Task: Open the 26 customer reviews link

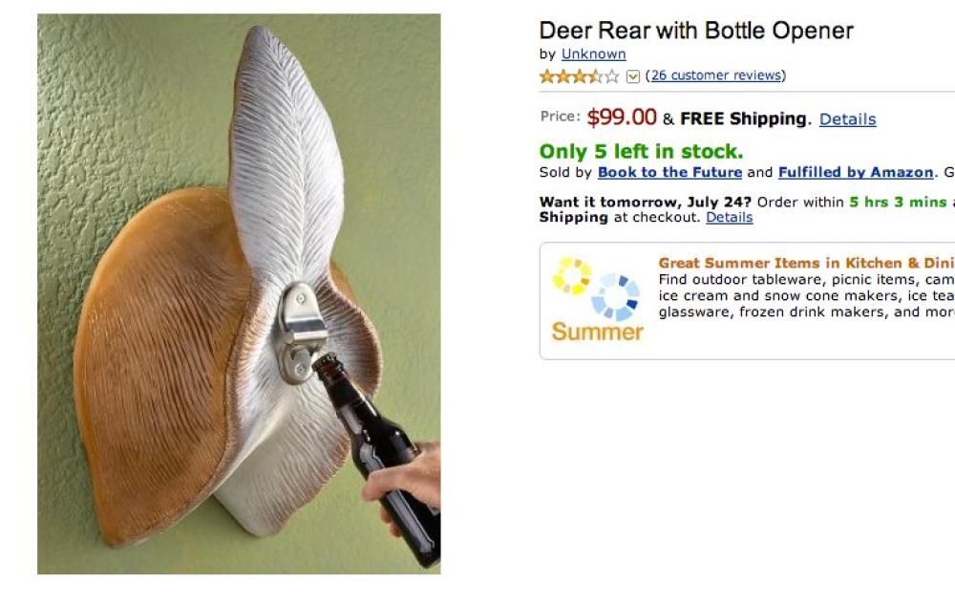Action: pyautogui.click(x=716, y=75)
